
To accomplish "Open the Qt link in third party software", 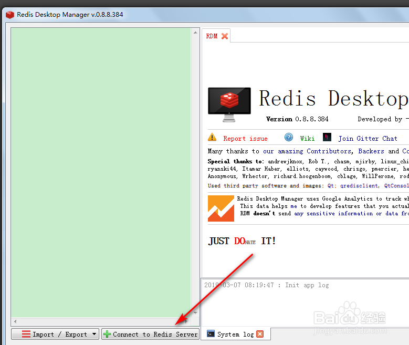I will 330,185.
